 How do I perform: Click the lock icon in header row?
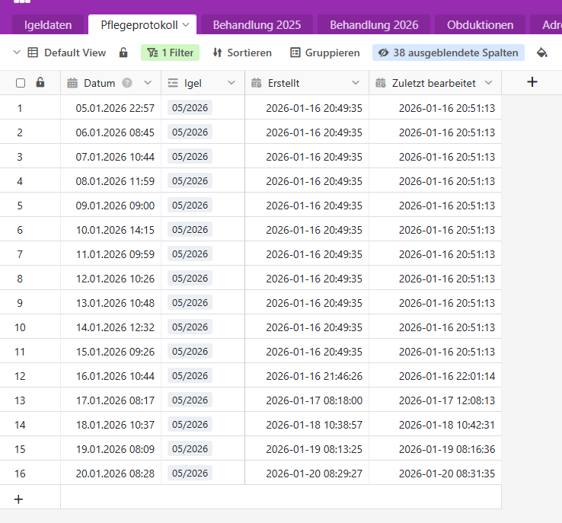(40, 82)
